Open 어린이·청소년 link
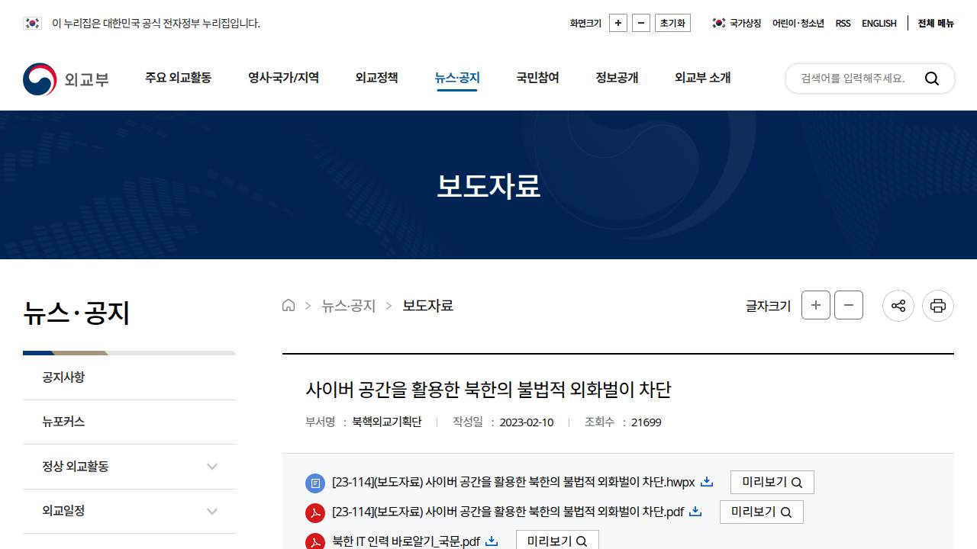Screen dimensions: 977x549 [x=798, y=23]
